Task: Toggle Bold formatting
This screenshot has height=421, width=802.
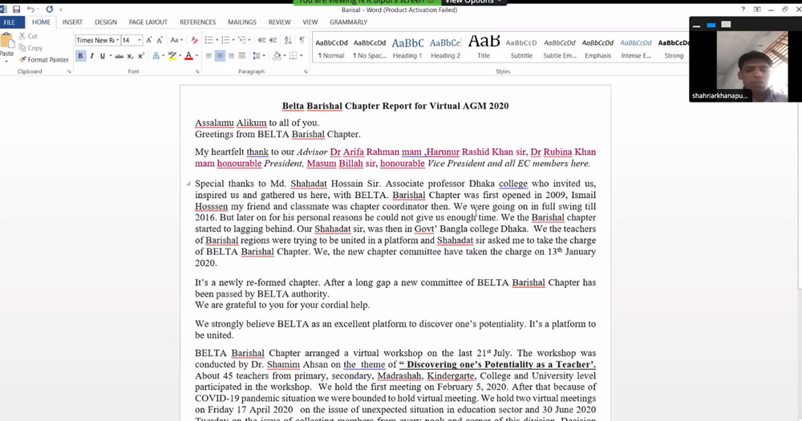Action: tap(80, 56)
